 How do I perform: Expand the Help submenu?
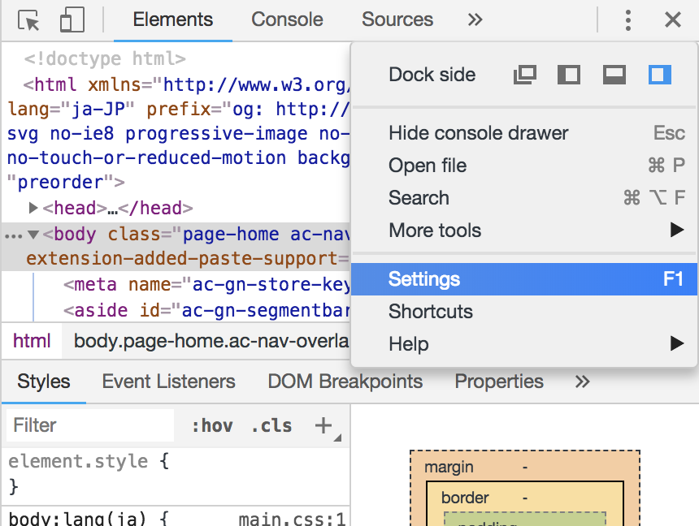(x=524, y=344)
